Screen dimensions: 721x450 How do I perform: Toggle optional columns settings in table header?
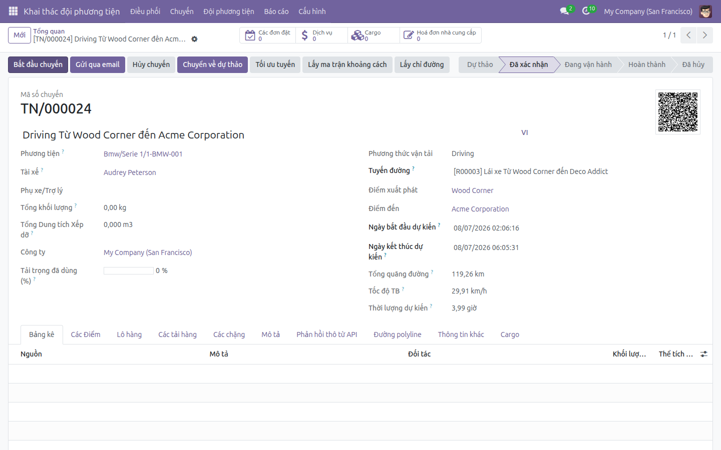coord(704,354)
